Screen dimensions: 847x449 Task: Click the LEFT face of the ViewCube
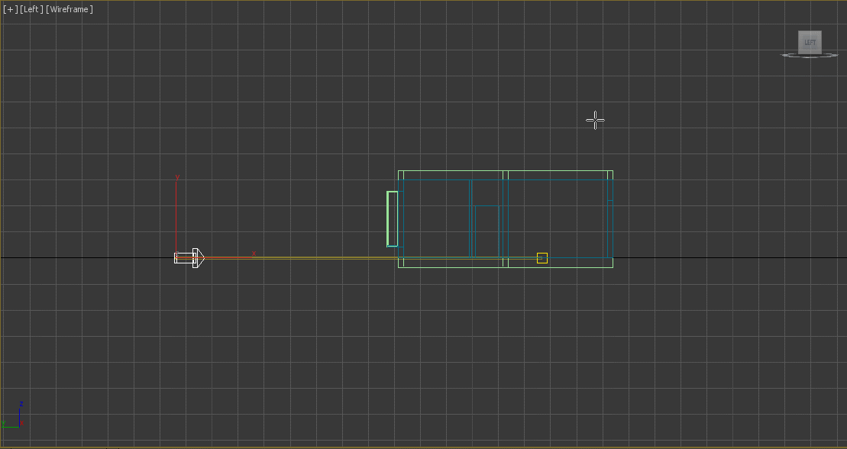(810, 42)
